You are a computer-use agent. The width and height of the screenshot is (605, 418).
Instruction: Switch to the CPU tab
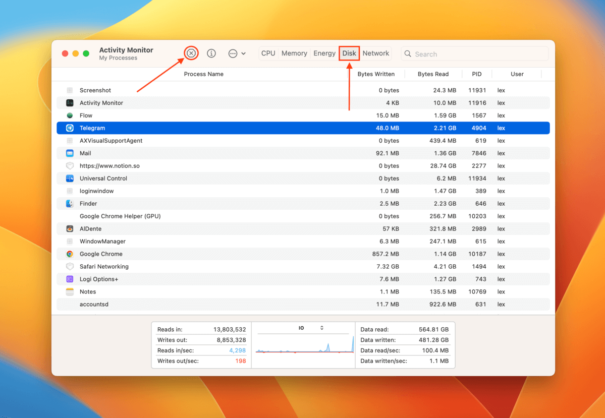coord(268,53)
